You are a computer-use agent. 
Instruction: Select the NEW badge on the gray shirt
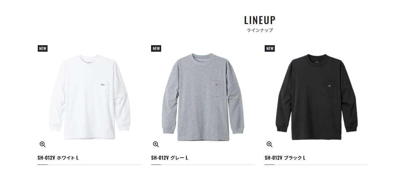156,48
